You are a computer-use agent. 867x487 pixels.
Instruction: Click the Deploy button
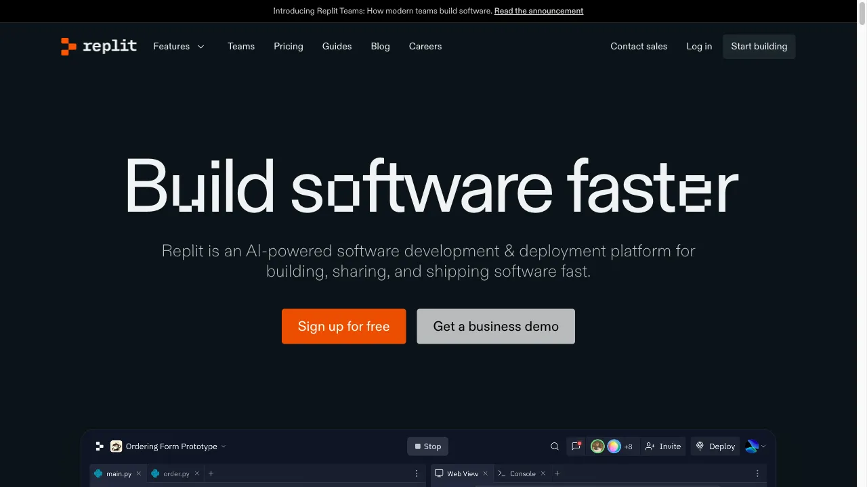pyautogui.click(x=715, y=446)
